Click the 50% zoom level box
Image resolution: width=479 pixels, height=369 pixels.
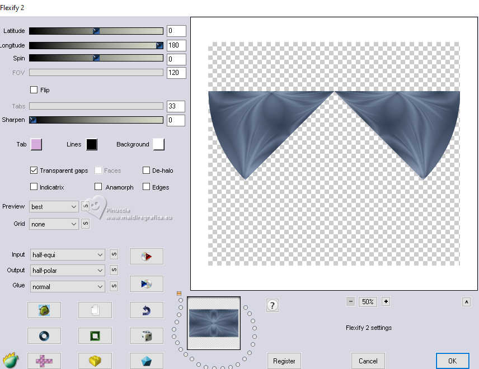pos(368,301)
